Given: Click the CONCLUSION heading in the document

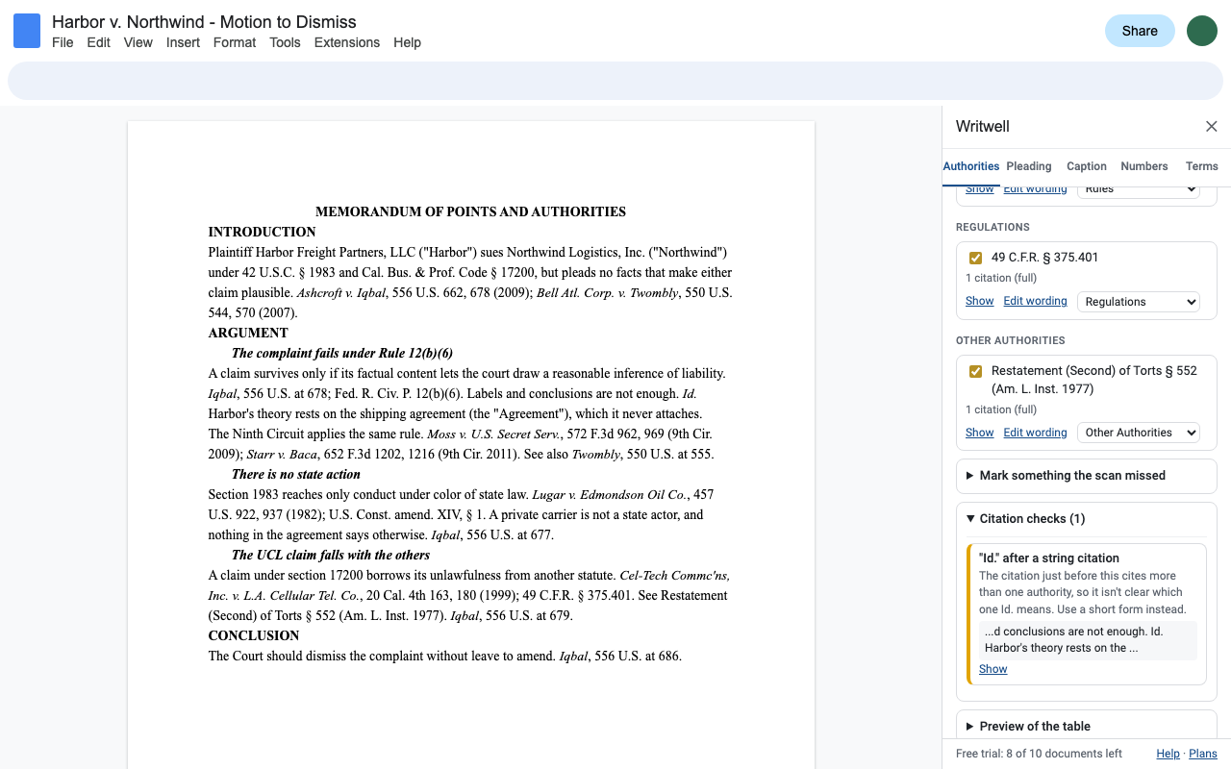Looking at the screenshot, I should pyautogui.click(x=254, y=635).
